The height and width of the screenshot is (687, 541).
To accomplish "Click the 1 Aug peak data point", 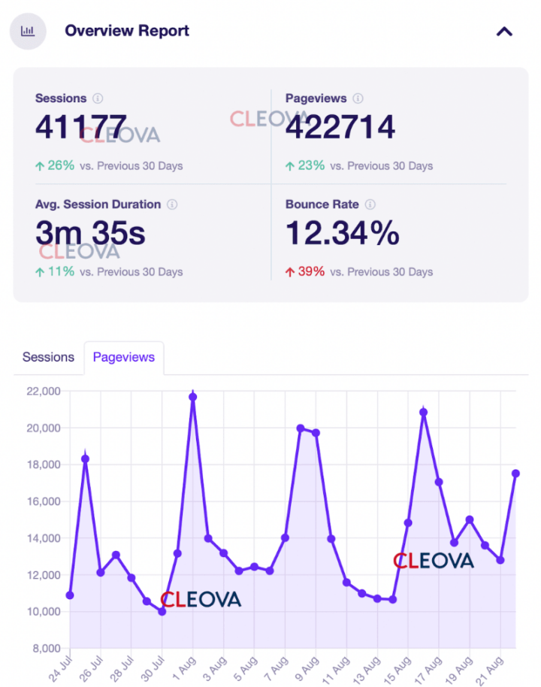I will point(193,397).
